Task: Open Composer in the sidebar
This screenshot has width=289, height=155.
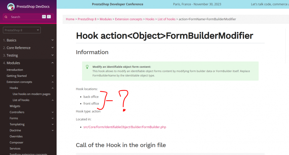Action: (x=16, y=143)
